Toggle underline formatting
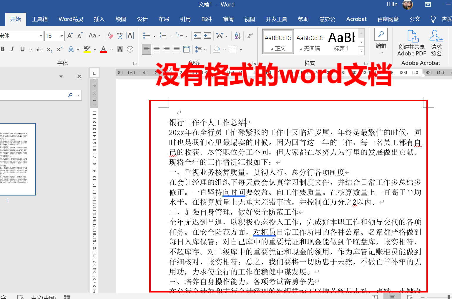 pos(22,49)
